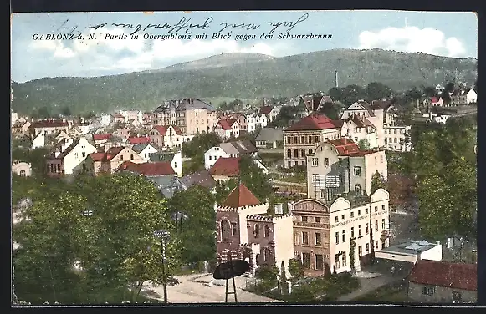Click the pointed red roof of the crenellated tower
This screenshot has height=314, width=486.
(x=241, y=195)
